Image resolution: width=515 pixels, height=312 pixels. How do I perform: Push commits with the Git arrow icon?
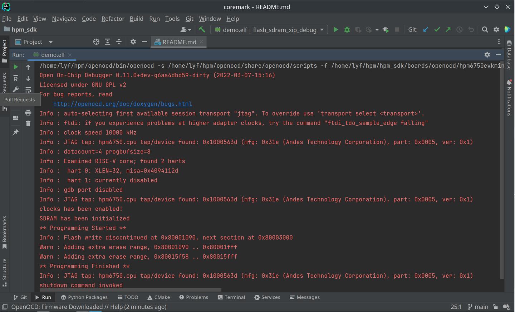click(448, 30)
